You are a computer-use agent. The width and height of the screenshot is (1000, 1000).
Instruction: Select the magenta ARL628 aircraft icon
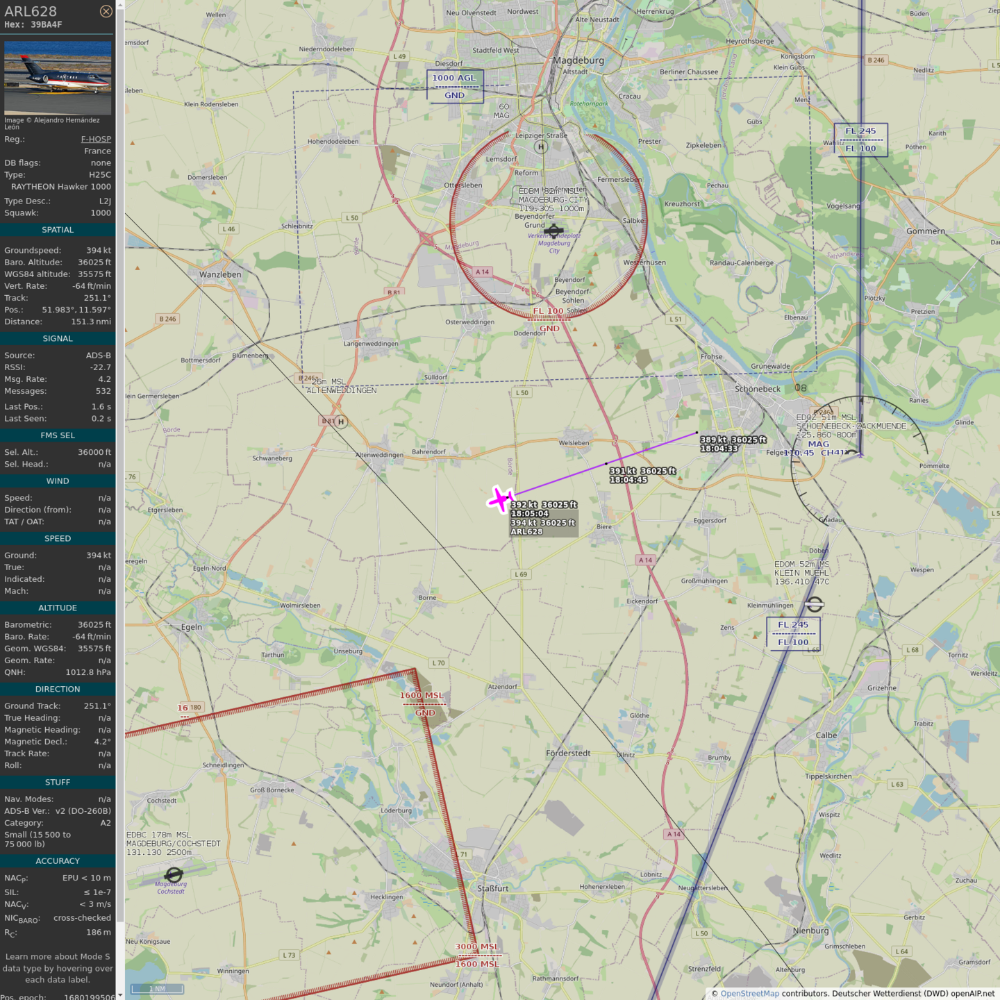[500, 499]
